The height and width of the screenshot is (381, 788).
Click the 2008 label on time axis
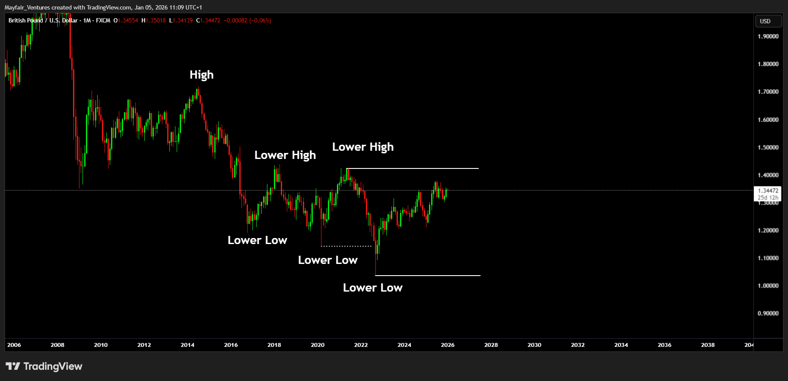pyautogui.click(x=57, y=345)
